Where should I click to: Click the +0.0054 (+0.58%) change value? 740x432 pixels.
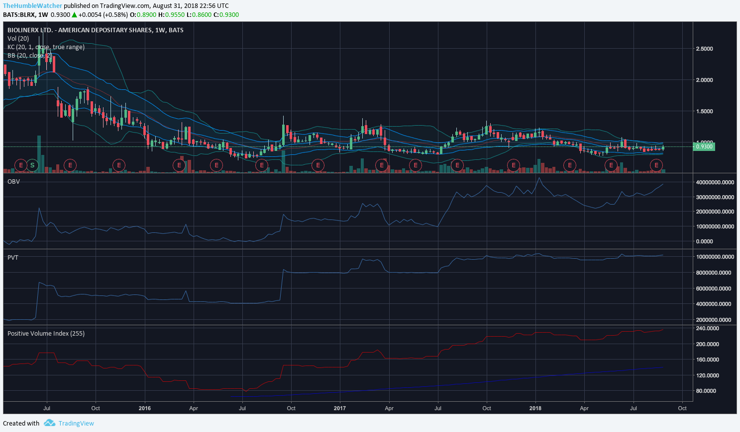(103, 15)
